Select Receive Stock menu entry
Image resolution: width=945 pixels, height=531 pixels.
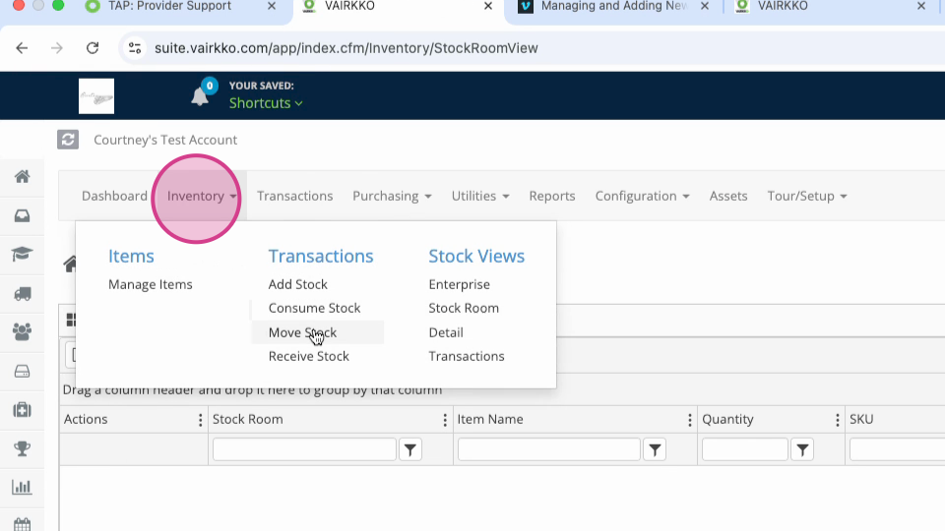click(x=308, y=356)
